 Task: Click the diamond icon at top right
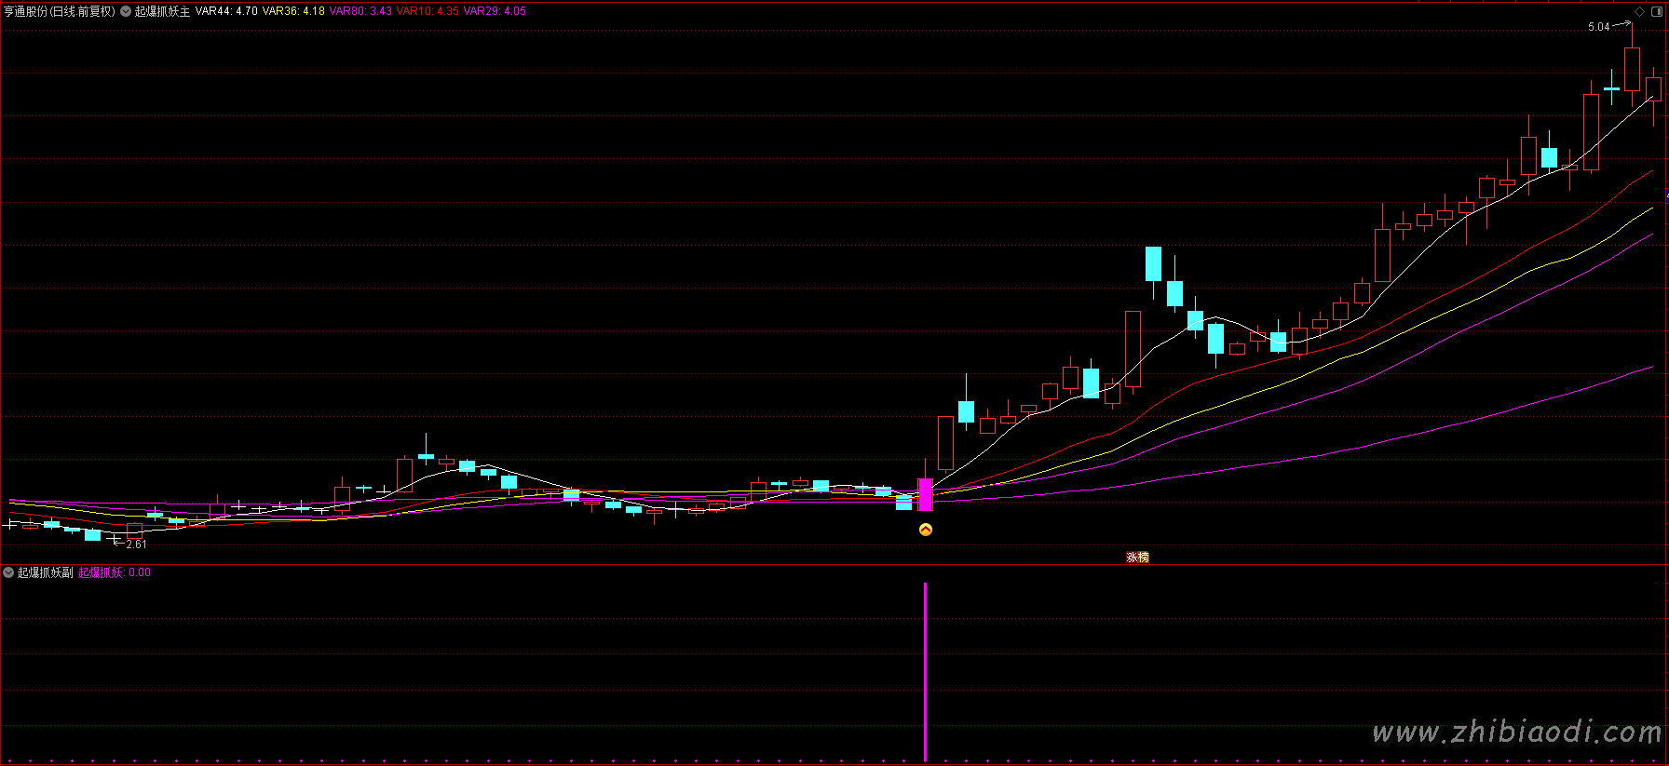tap(1640, 11)
